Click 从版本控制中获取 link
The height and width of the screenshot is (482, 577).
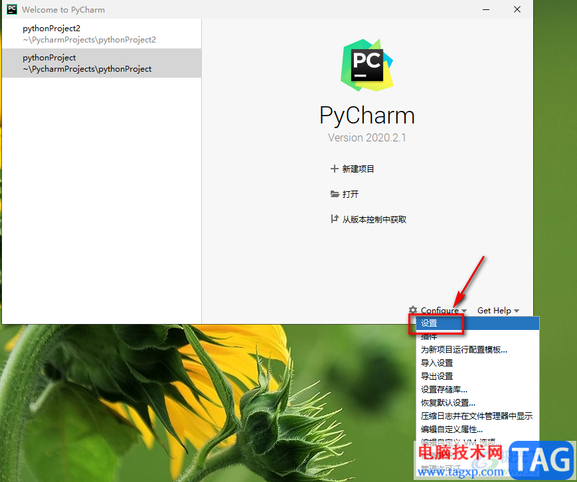(x=374, y=220)
